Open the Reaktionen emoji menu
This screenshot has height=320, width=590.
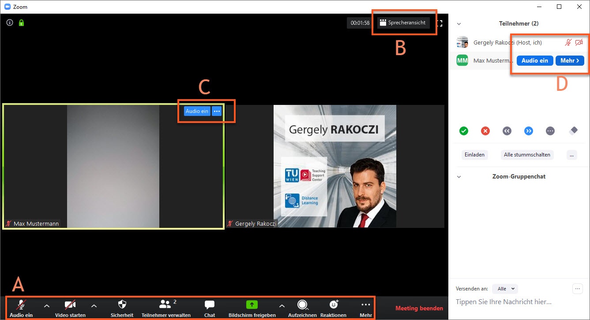click(333, 309)
